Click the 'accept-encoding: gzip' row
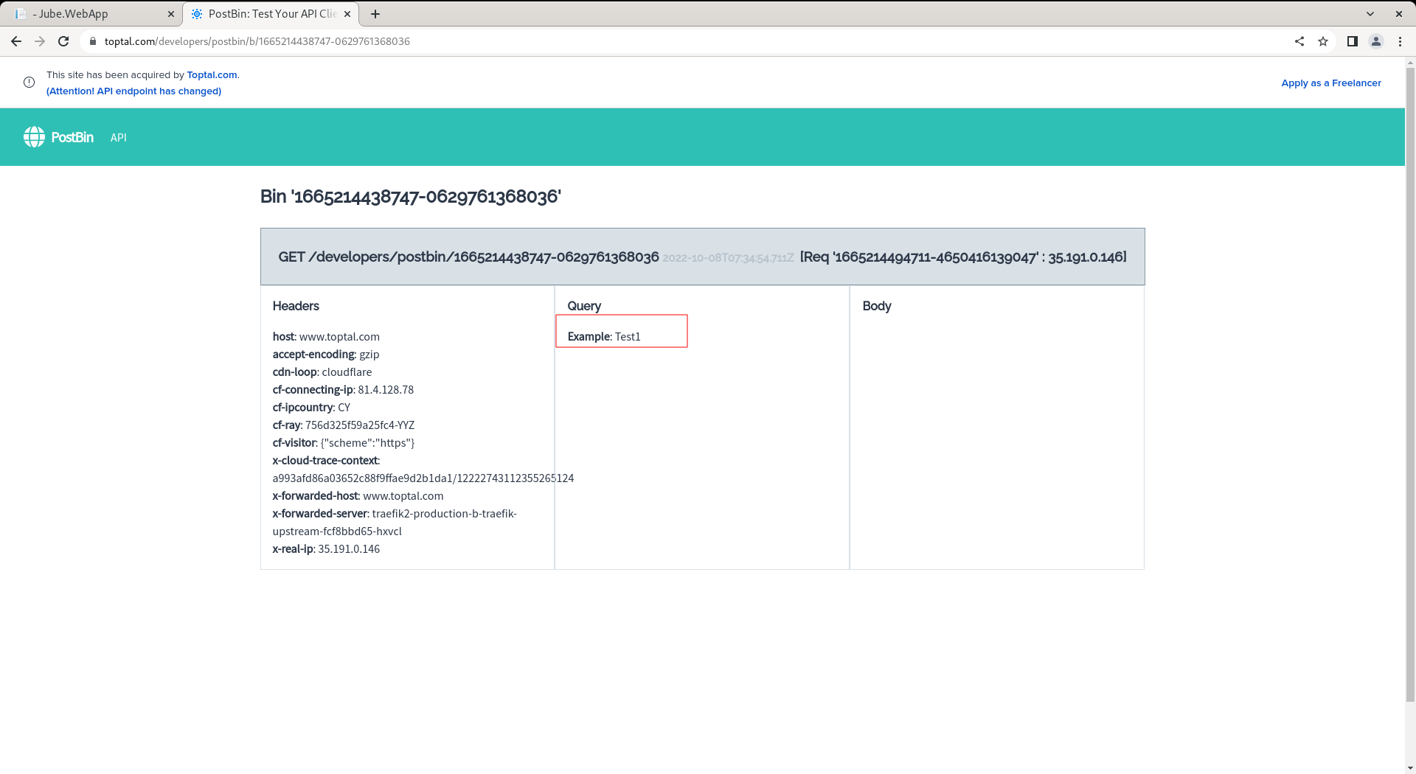Image resolution: width=1416 pixels, height=774 pixels. (x=326, y=354)
